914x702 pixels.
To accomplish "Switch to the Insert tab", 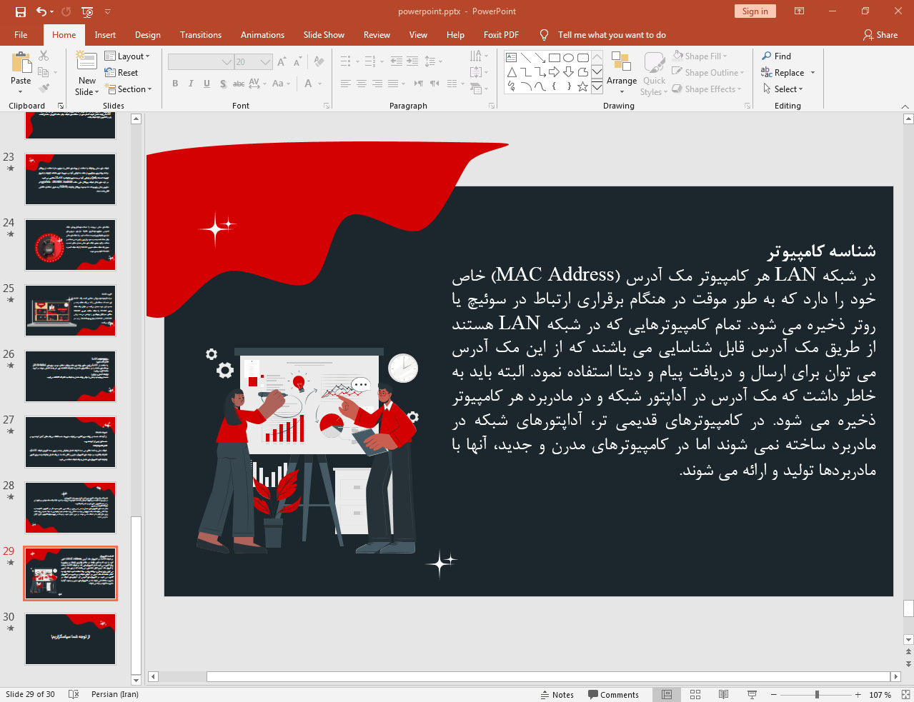I will 105,34.
